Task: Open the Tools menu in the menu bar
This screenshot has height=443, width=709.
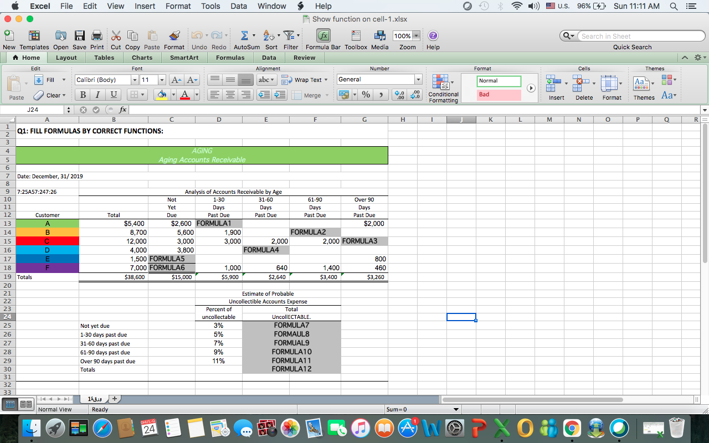Action: (210, 6)
